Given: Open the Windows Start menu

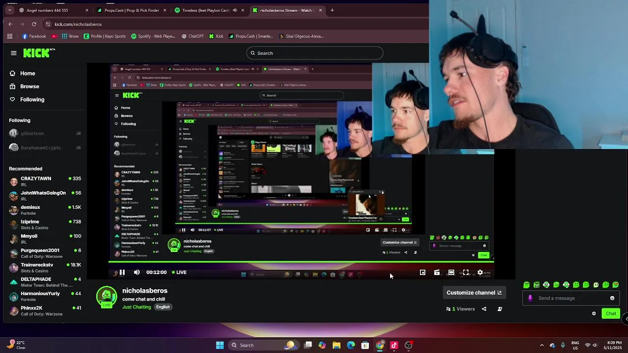Looking at the screenshot, I should point(220,345).
